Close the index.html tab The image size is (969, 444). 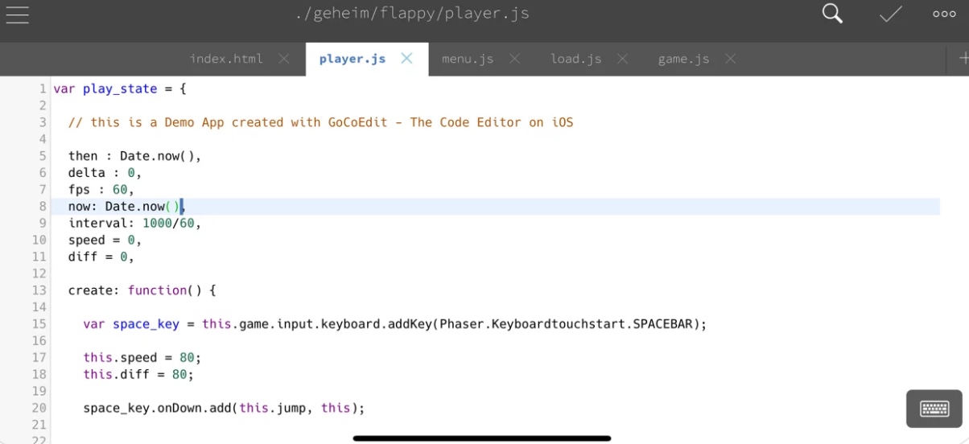point(283,59)
